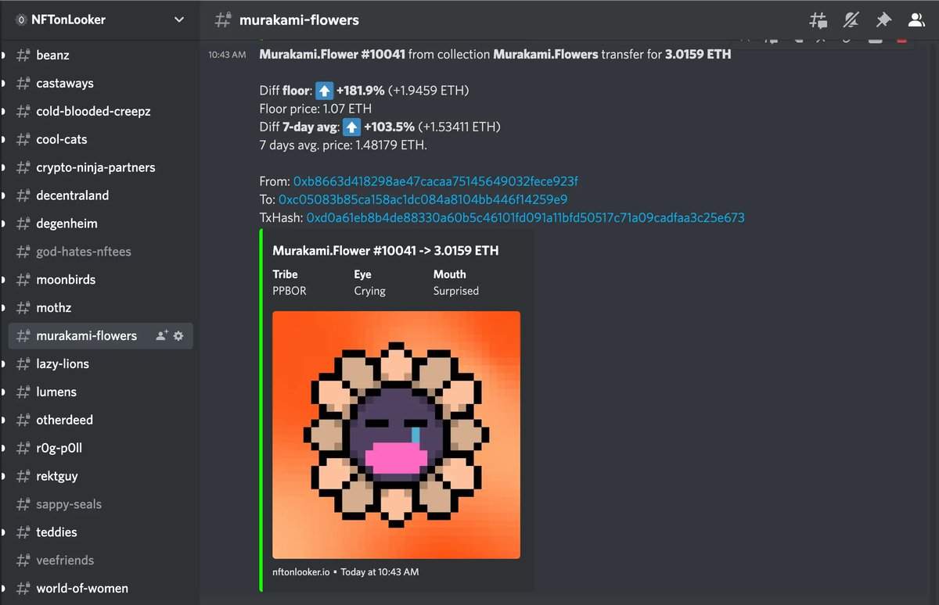Open the degenheim channel
The height and width of the screenshot is (605, 939).
pyautogui.click(x=100, y=224)
